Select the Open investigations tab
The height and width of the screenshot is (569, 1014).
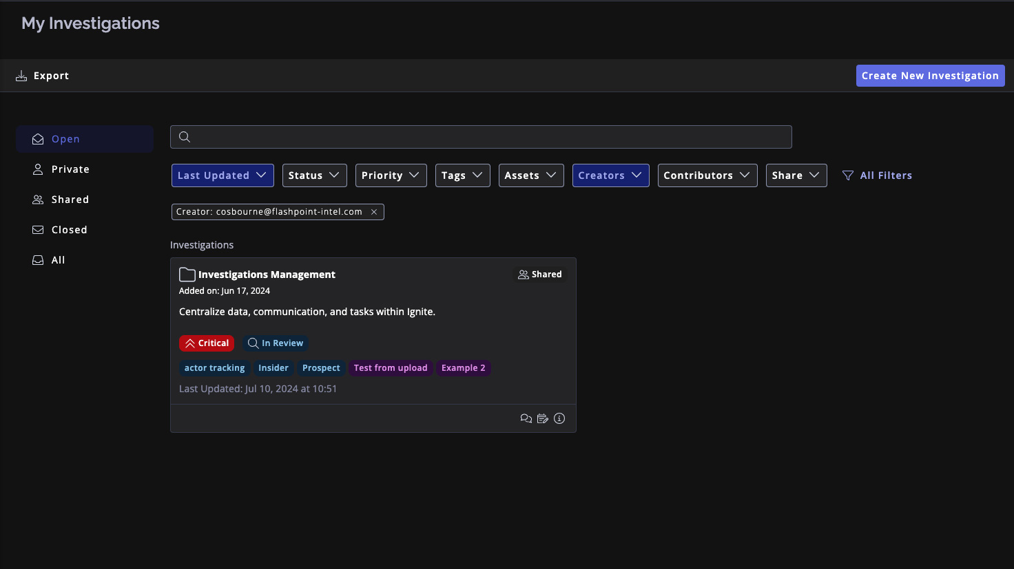[x=85, y=139]
